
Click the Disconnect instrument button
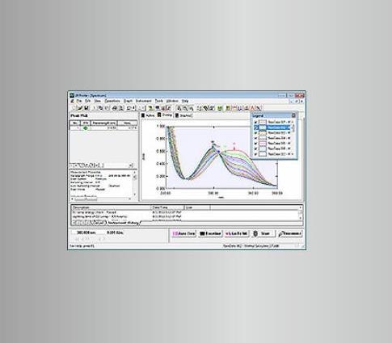point(289,233)
